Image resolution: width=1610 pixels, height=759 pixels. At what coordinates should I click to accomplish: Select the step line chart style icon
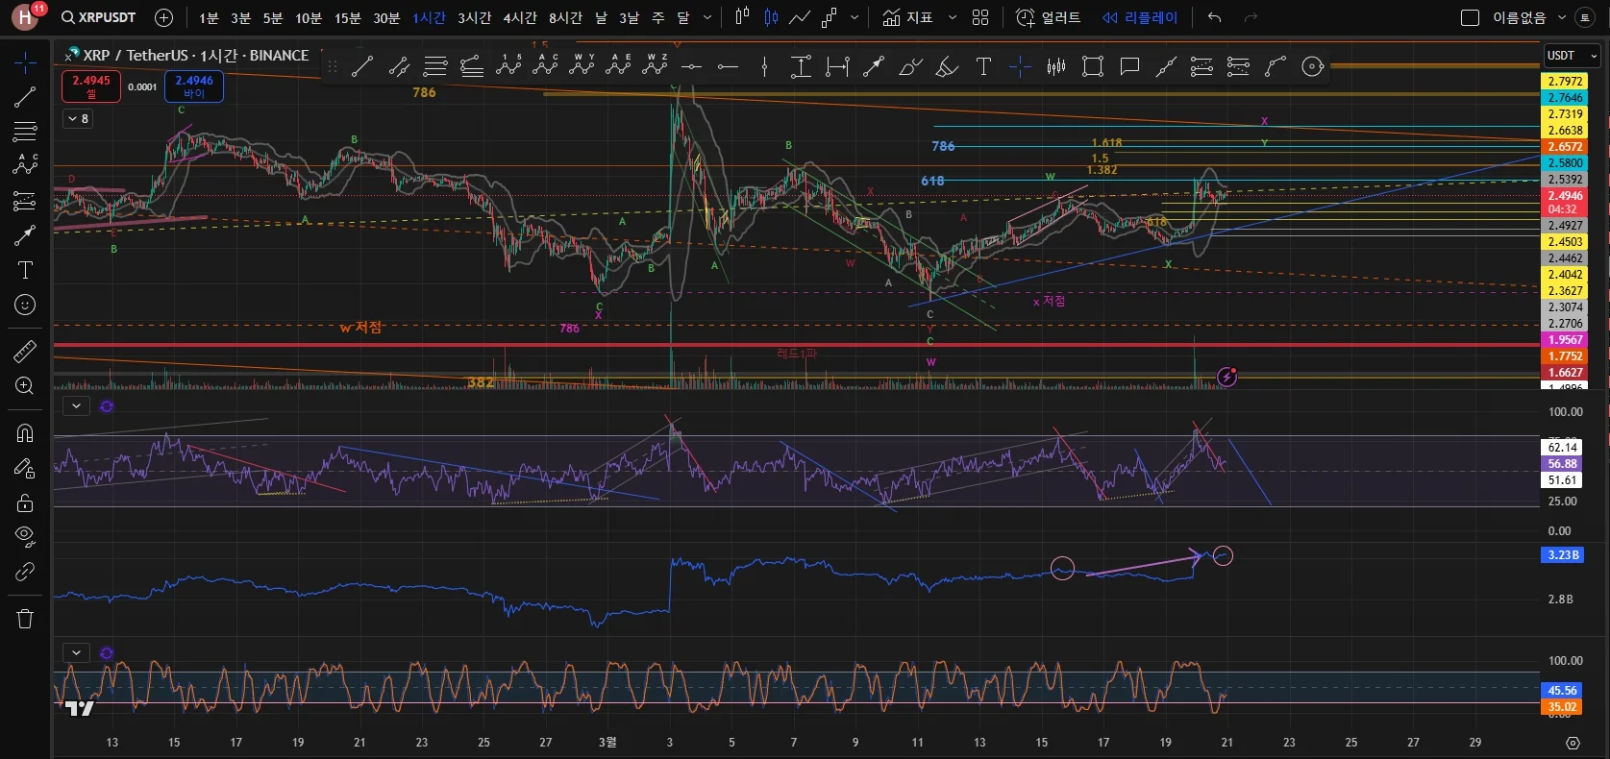pos(829,17)
